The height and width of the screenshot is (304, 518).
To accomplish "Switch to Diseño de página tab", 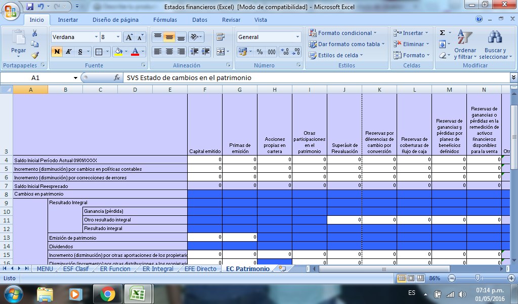I will coord(115,20).
